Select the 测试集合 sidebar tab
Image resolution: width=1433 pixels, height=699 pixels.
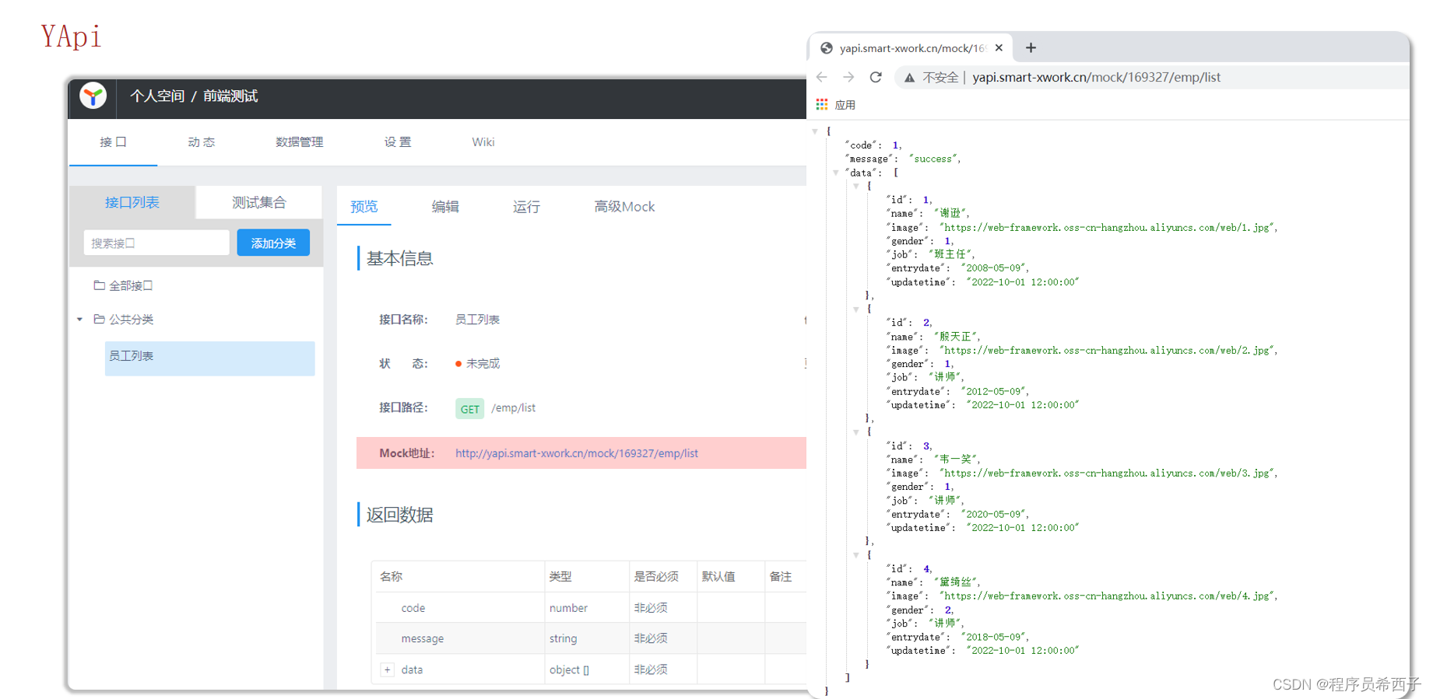(x=258, y=202)
